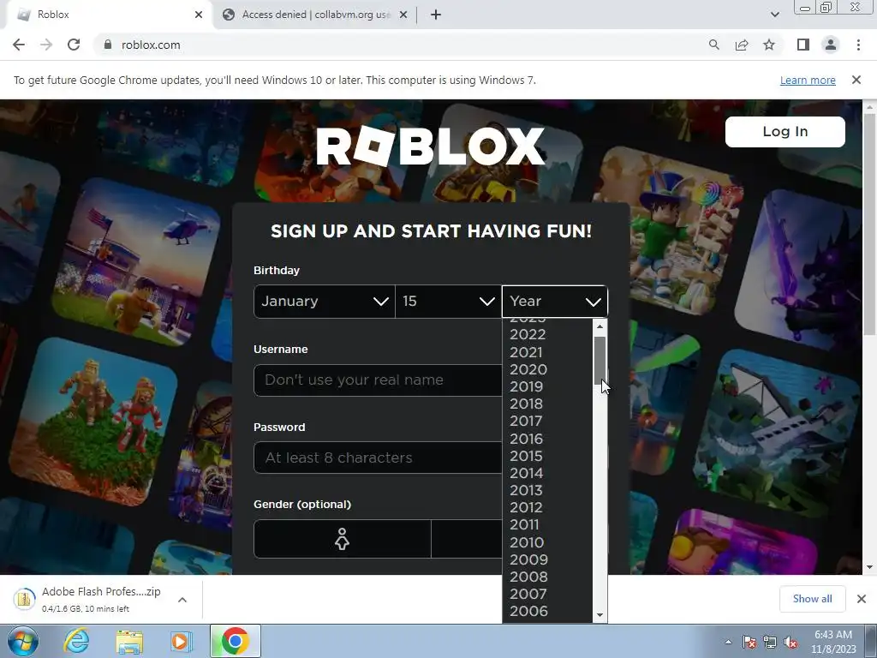
Task: Open Windows Media Player on taskbar
Action: (181, 641)
